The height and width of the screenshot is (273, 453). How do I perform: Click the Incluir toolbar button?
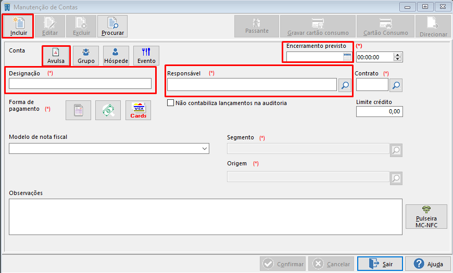[x=18, y=27]
